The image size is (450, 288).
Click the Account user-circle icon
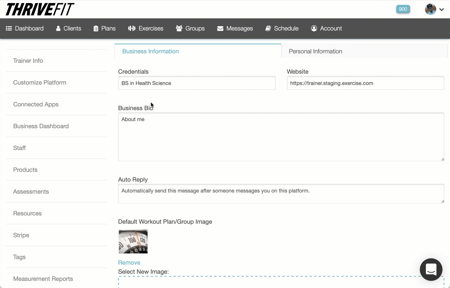[x=314, y=29]
